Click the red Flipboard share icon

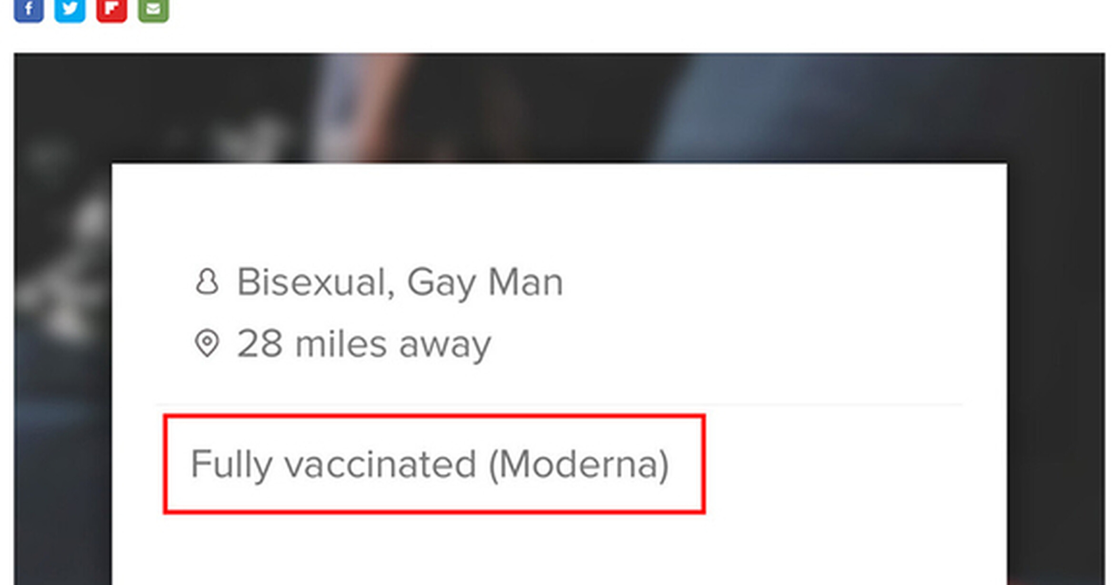point(111,10)
